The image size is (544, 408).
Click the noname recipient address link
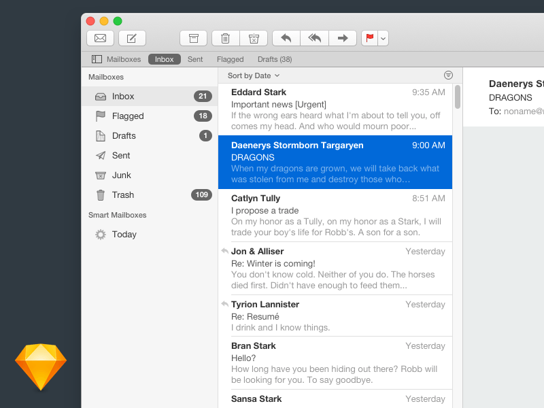pyautogui.click(x=525, y=111)
